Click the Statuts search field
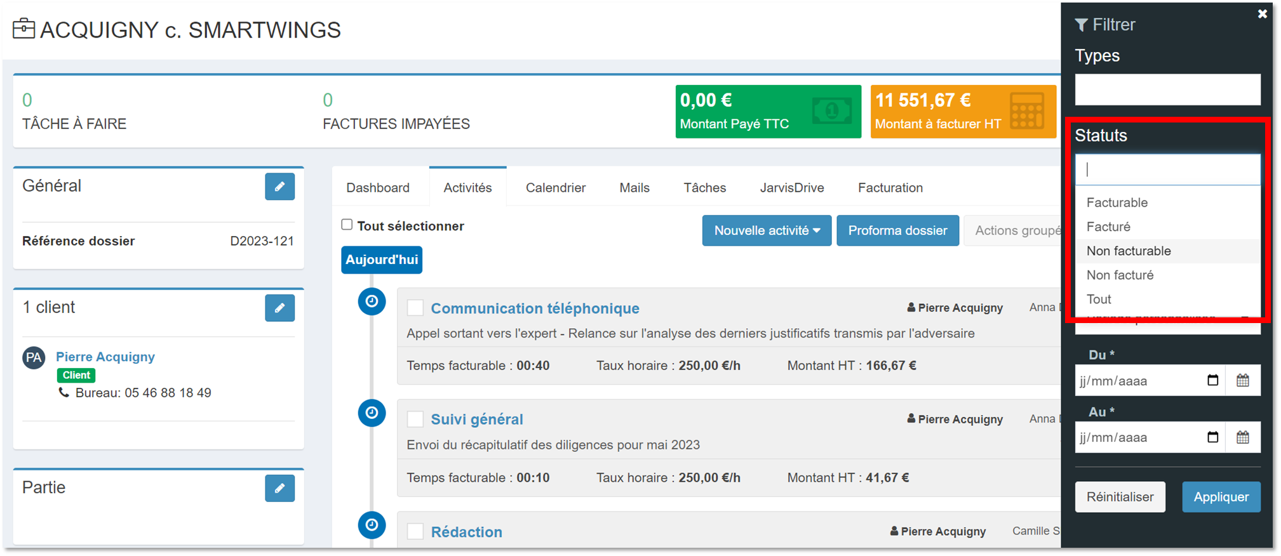 [1167, 169]
